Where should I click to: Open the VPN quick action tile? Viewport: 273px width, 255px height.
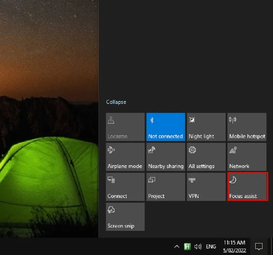206,186
